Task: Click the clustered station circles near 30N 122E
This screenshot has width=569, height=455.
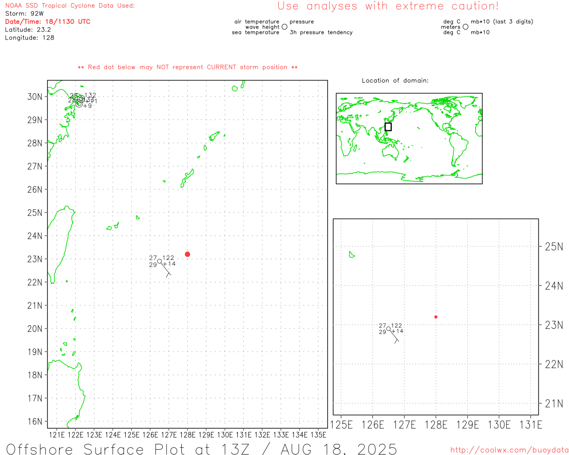Action: click(80, 101)
